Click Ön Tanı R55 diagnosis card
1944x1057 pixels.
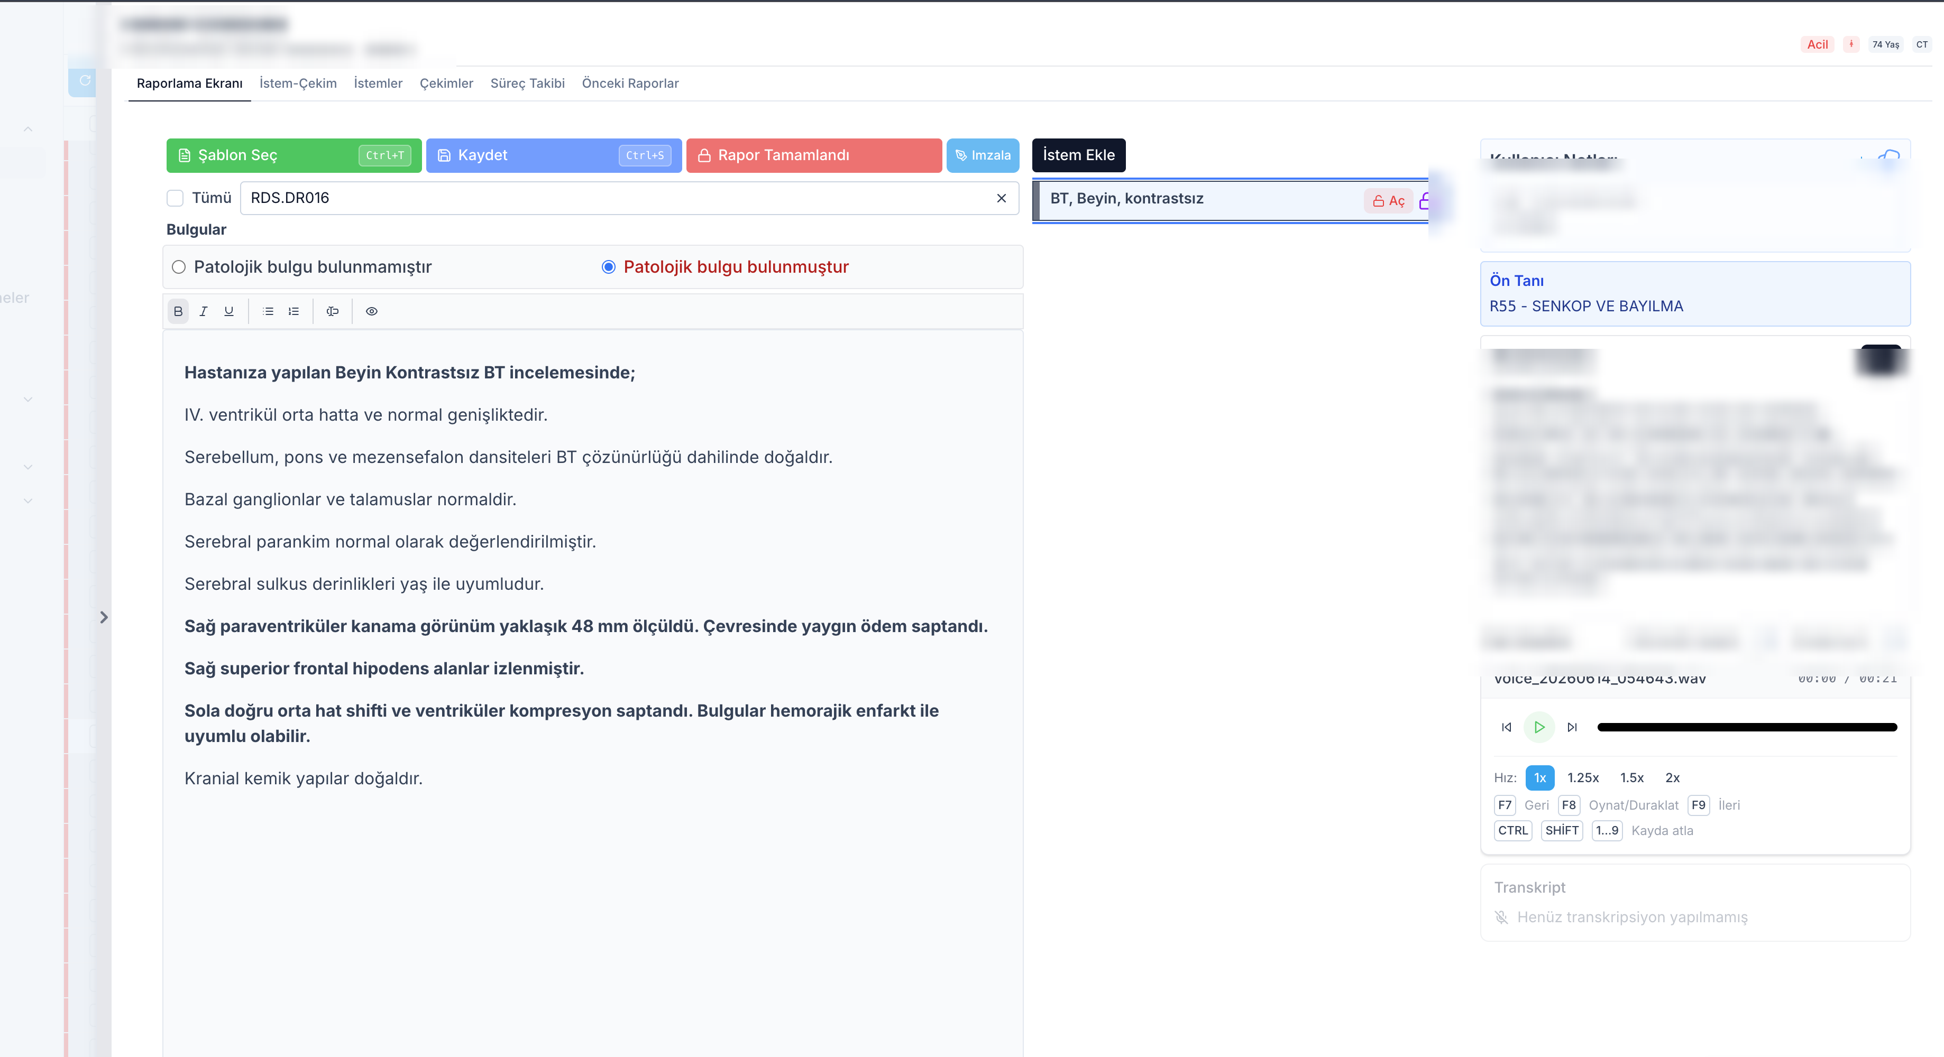click(1695, 294)
